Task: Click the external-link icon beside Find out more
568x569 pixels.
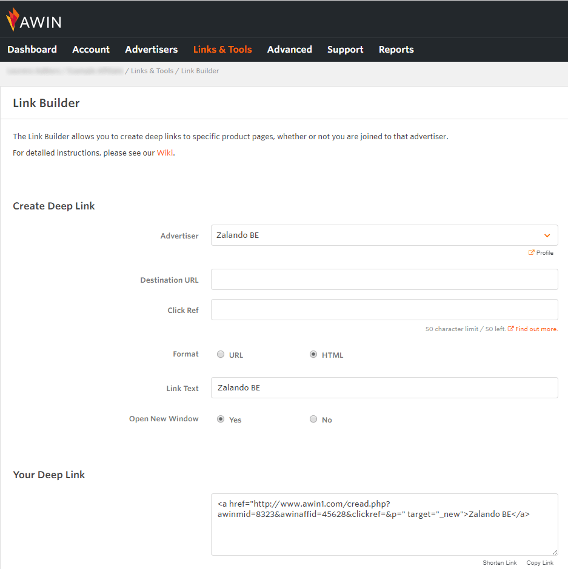Action: pyautogui.click(x=510, y=329)
